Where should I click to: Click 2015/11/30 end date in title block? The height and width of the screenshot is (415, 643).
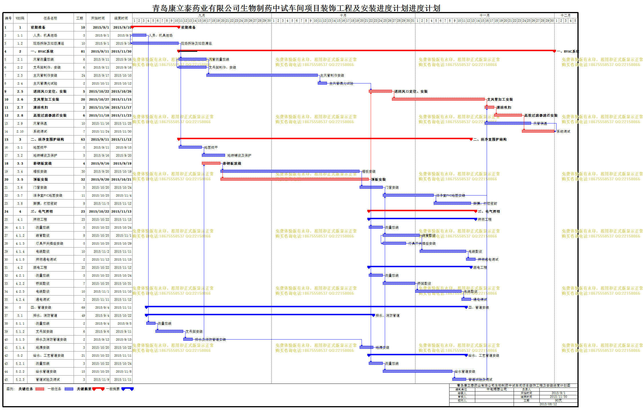pos(559,397)
